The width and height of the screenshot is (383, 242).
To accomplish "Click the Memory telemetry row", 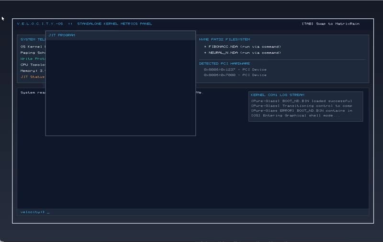I will tap(33, 70).
